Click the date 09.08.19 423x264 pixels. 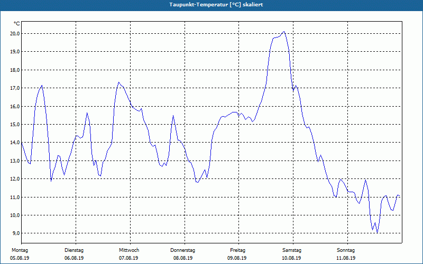click(237, 258)
